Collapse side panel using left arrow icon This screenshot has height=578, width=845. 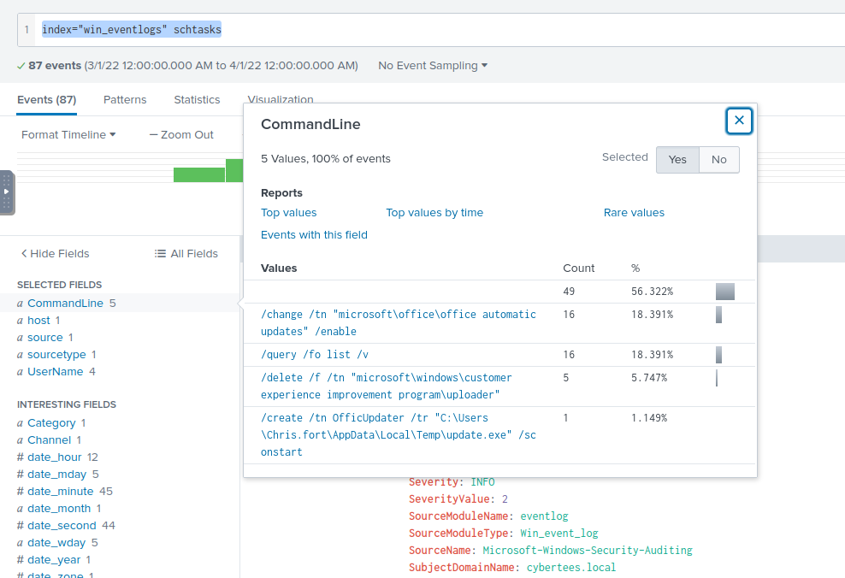tap(9, 192)
